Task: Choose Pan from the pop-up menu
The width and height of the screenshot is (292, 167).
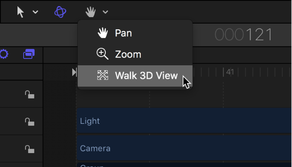Action: pyautogui.click(x=123, y=33)
